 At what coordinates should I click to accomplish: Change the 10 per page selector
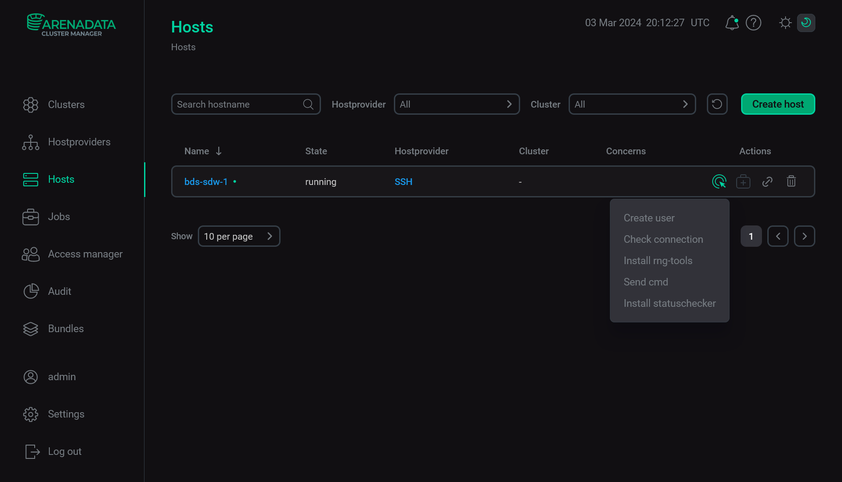(x=239, y=236)
